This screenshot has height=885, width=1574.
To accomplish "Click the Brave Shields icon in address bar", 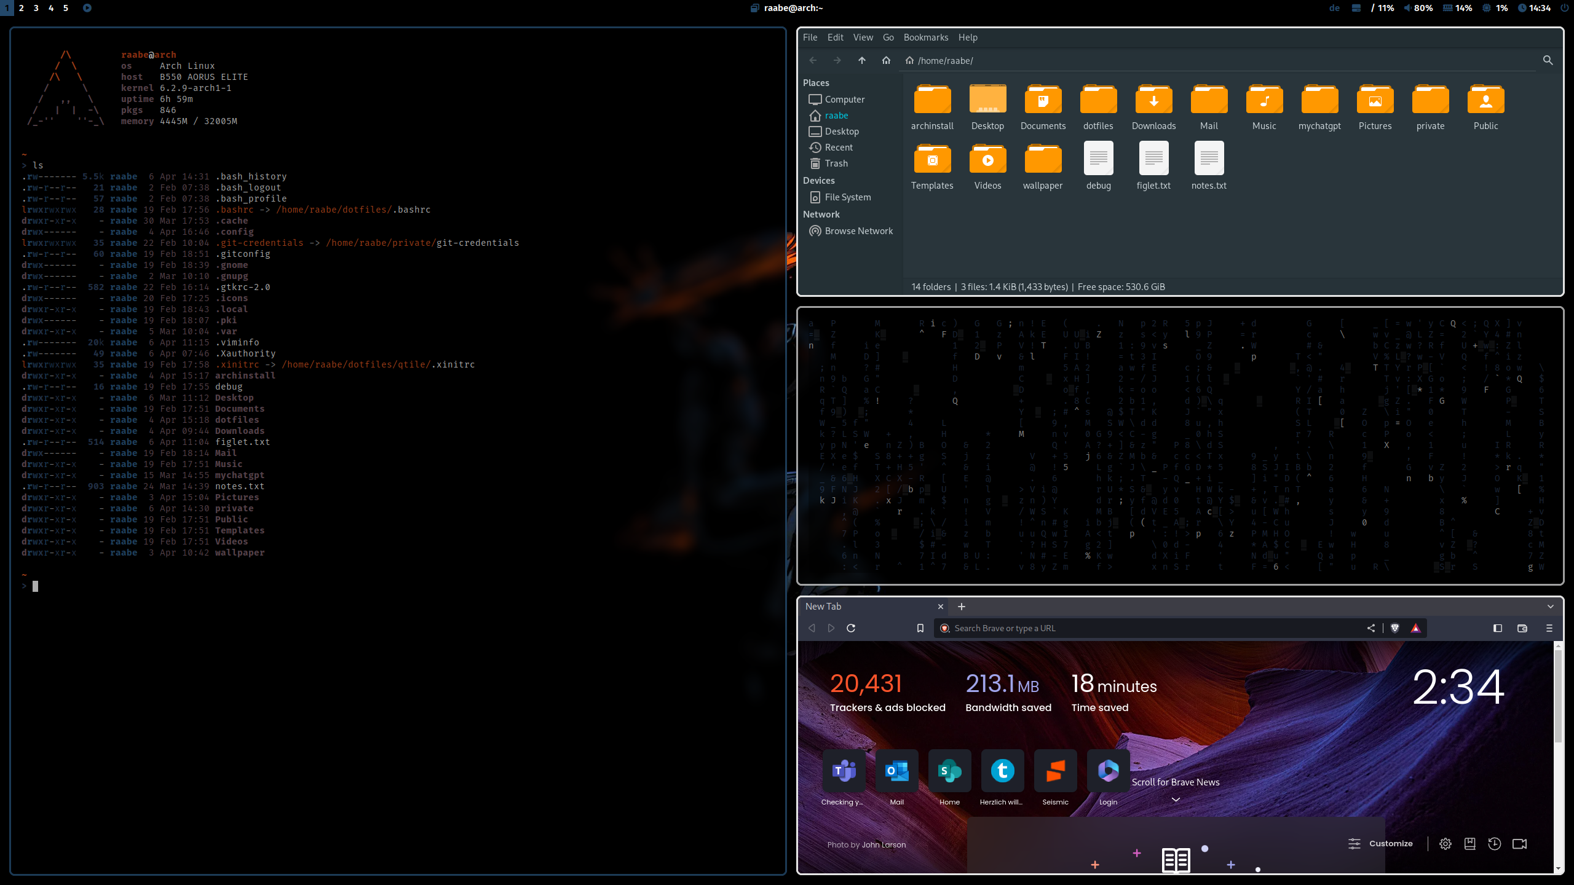I will (1394, 628).
